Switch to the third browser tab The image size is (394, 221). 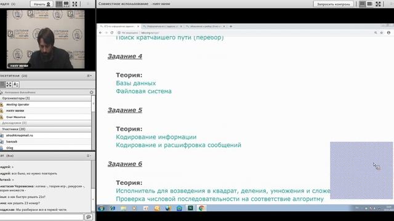coord(205,26)
